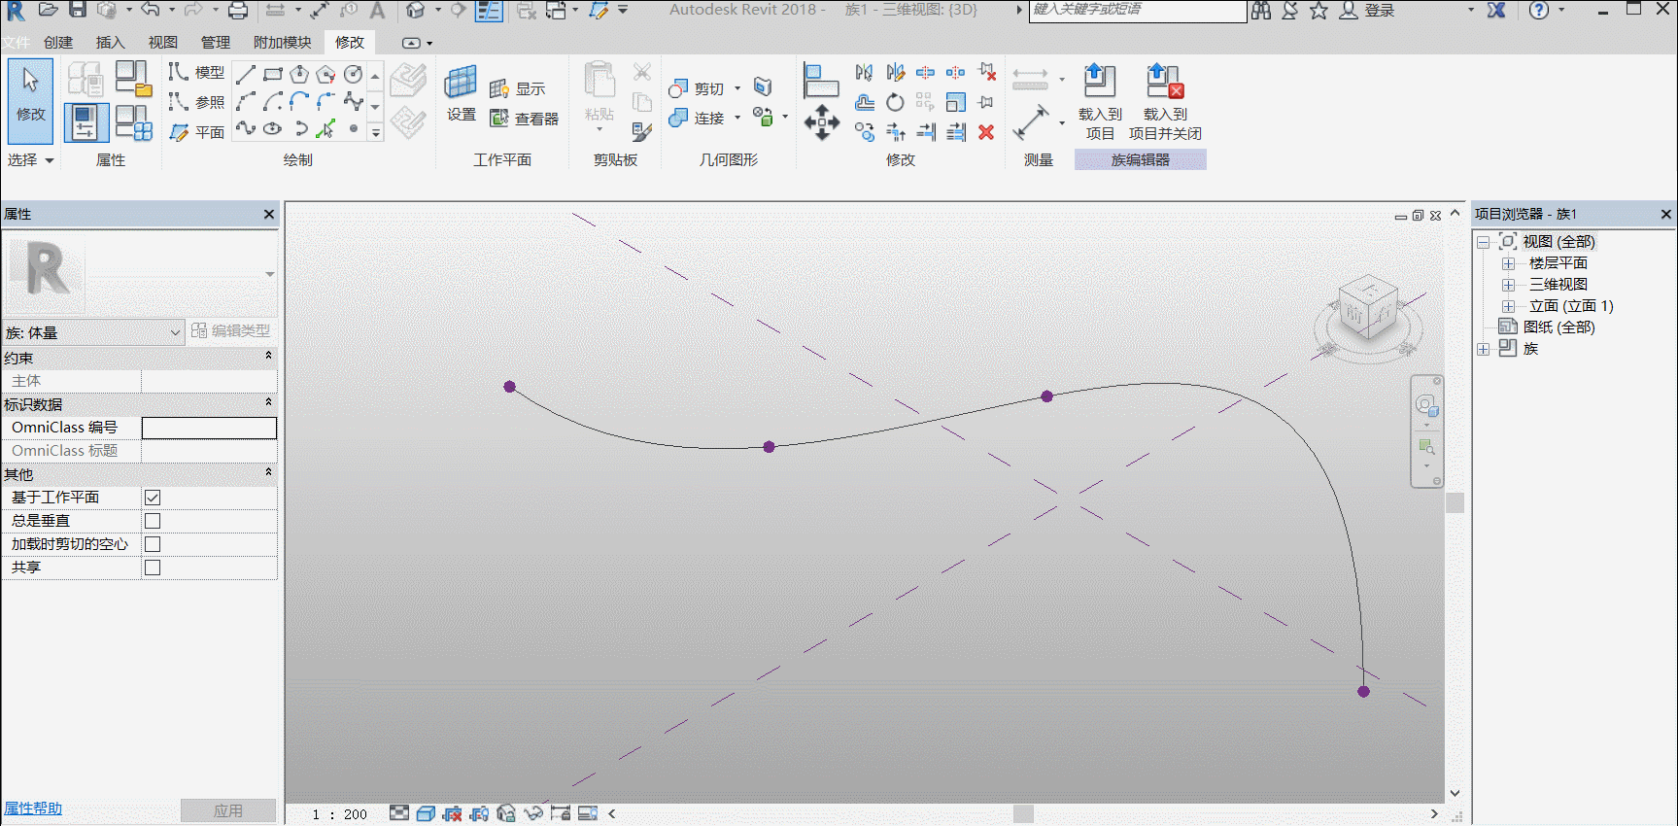Viewport: 1678px width, 826px height.
Task: Click the OmniClass 编号 input field
Action: [209, 428]
